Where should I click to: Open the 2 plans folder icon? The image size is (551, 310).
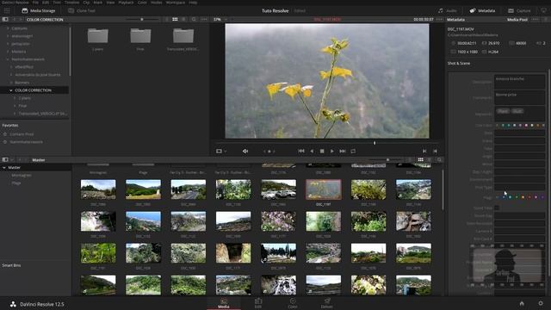coord(97,35)
